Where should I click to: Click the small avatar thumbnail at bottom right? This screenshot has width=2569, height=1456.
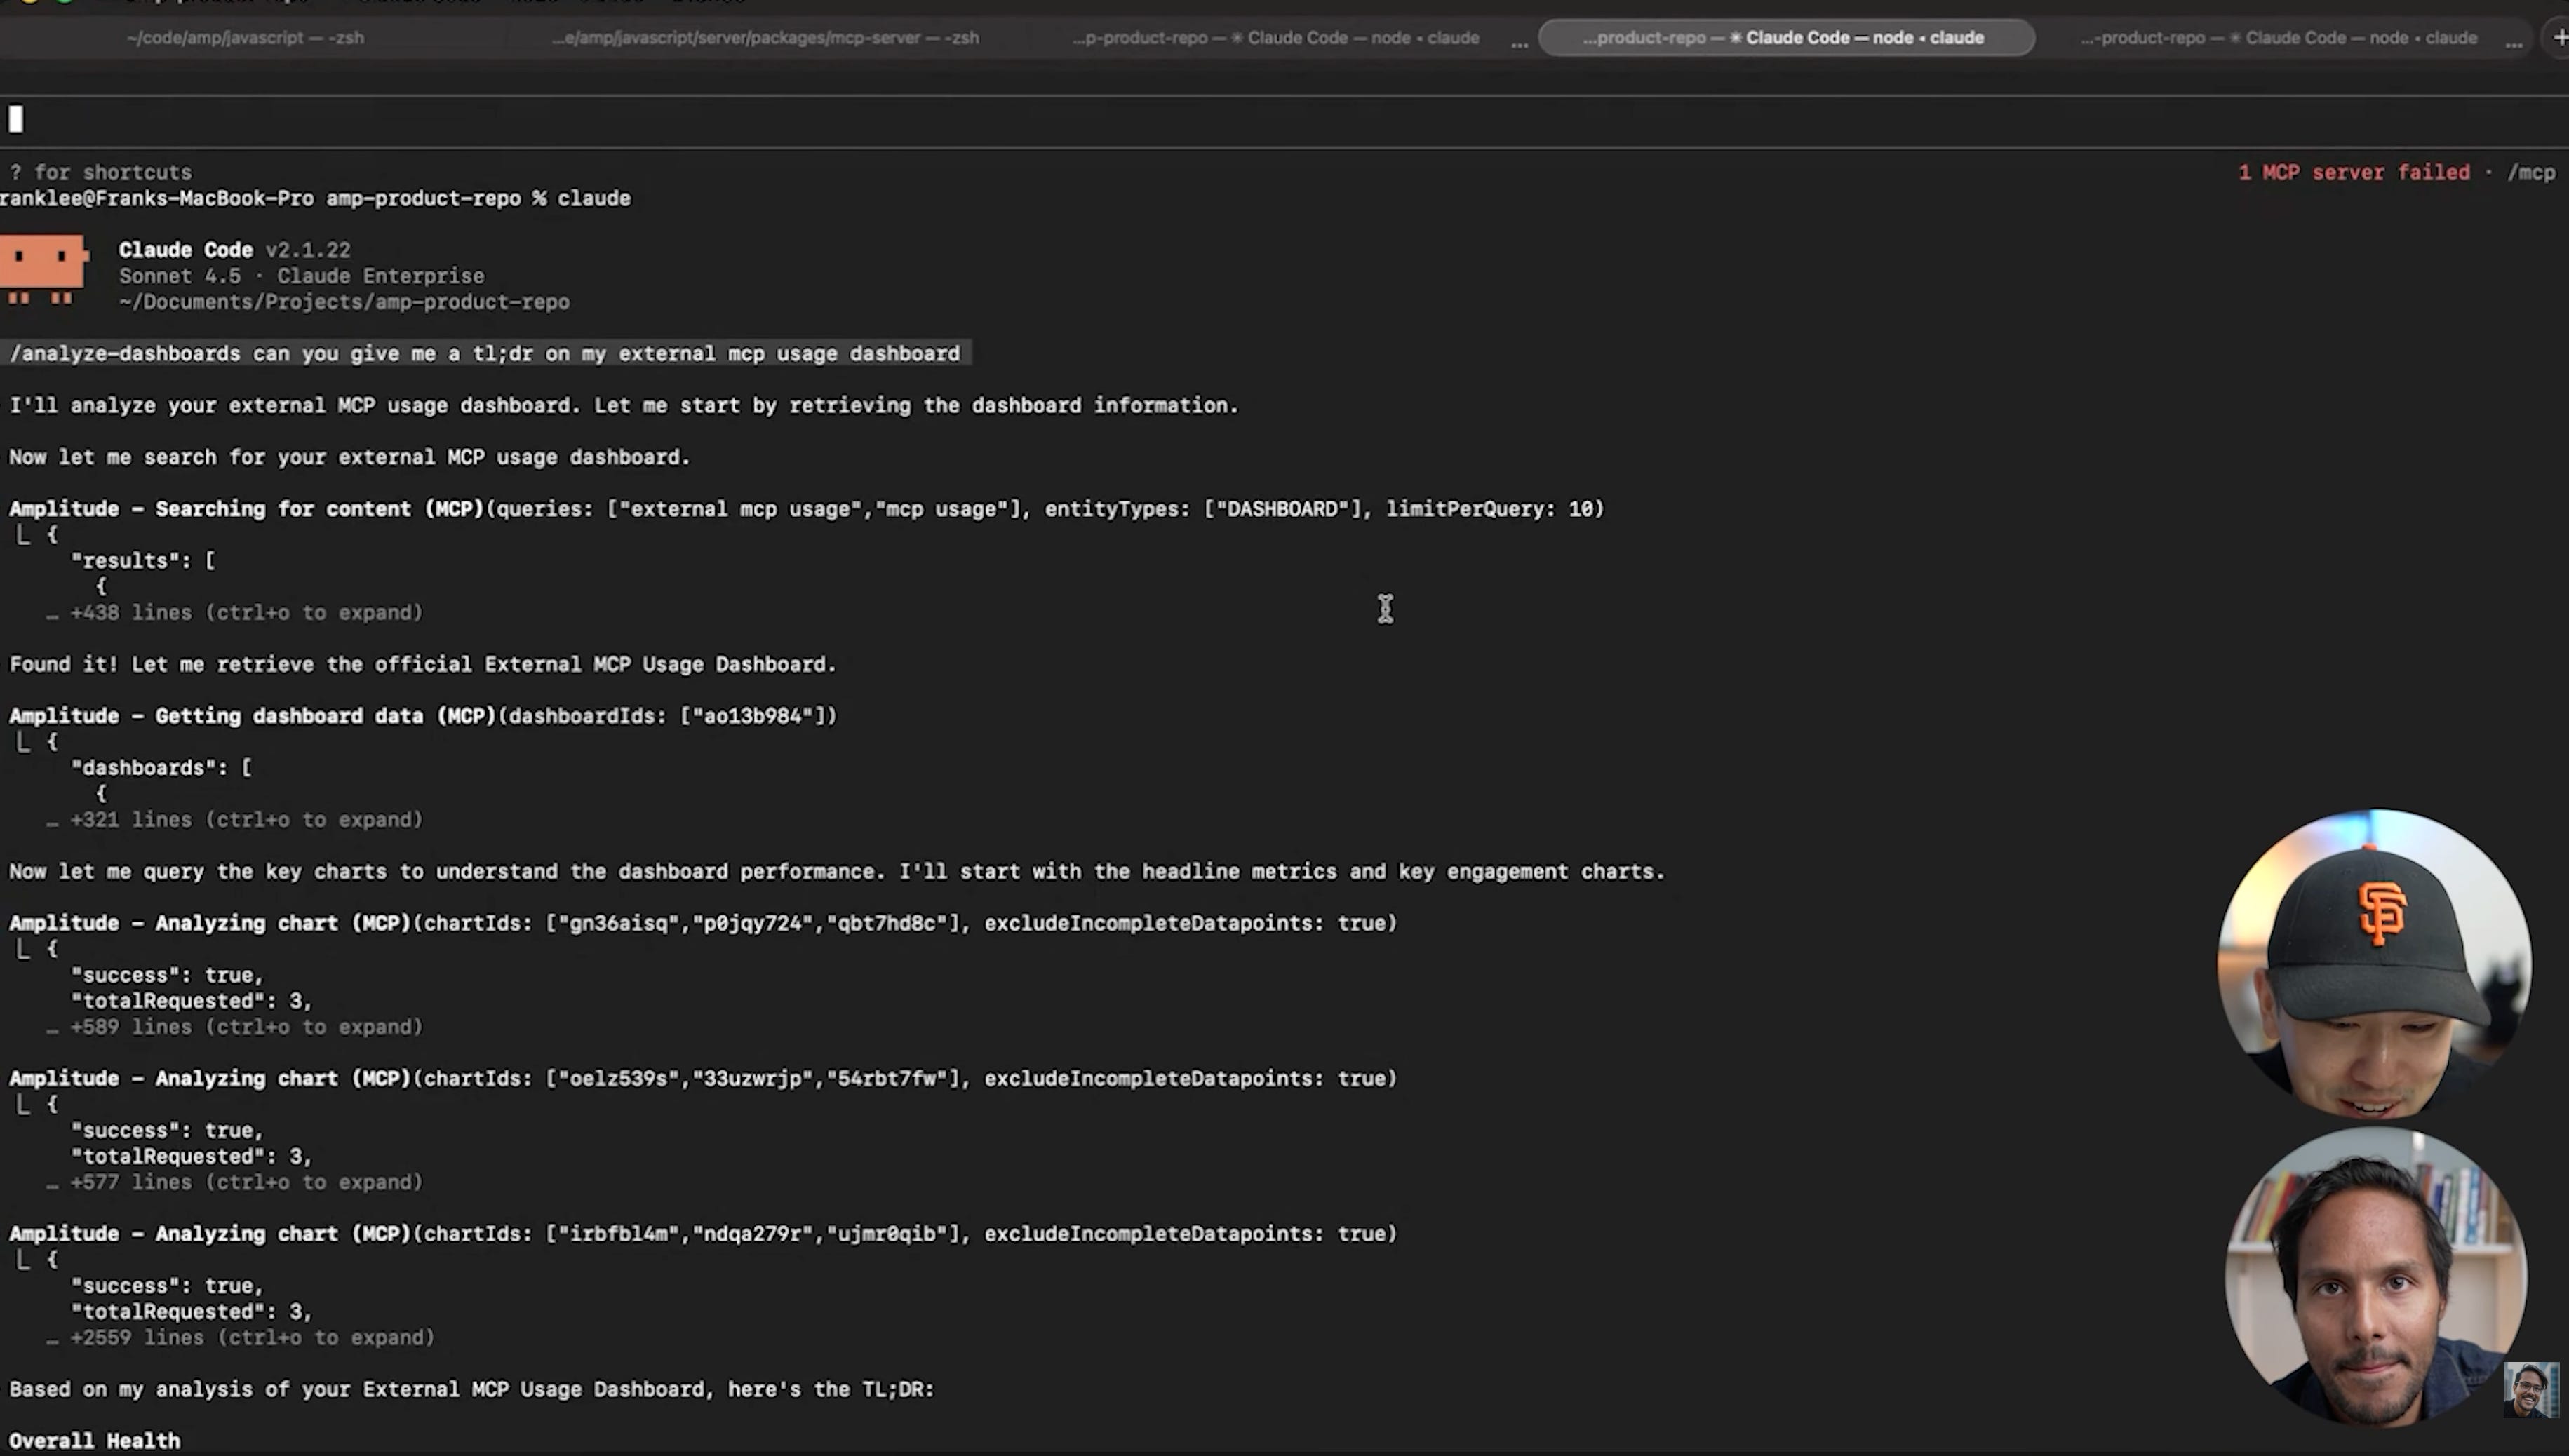(x=2530, y=1390)
